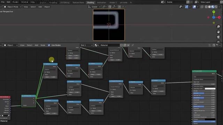223x125 pixels.
Task: Open the pivot point dropdown
Action: (x=105, y=7)
